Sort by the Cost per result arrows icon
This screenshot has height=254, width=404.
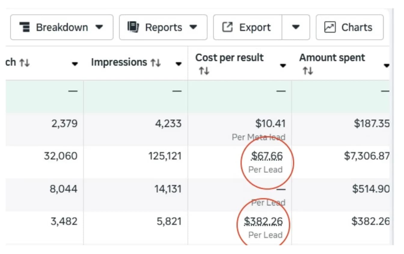[x=204, y=71]
